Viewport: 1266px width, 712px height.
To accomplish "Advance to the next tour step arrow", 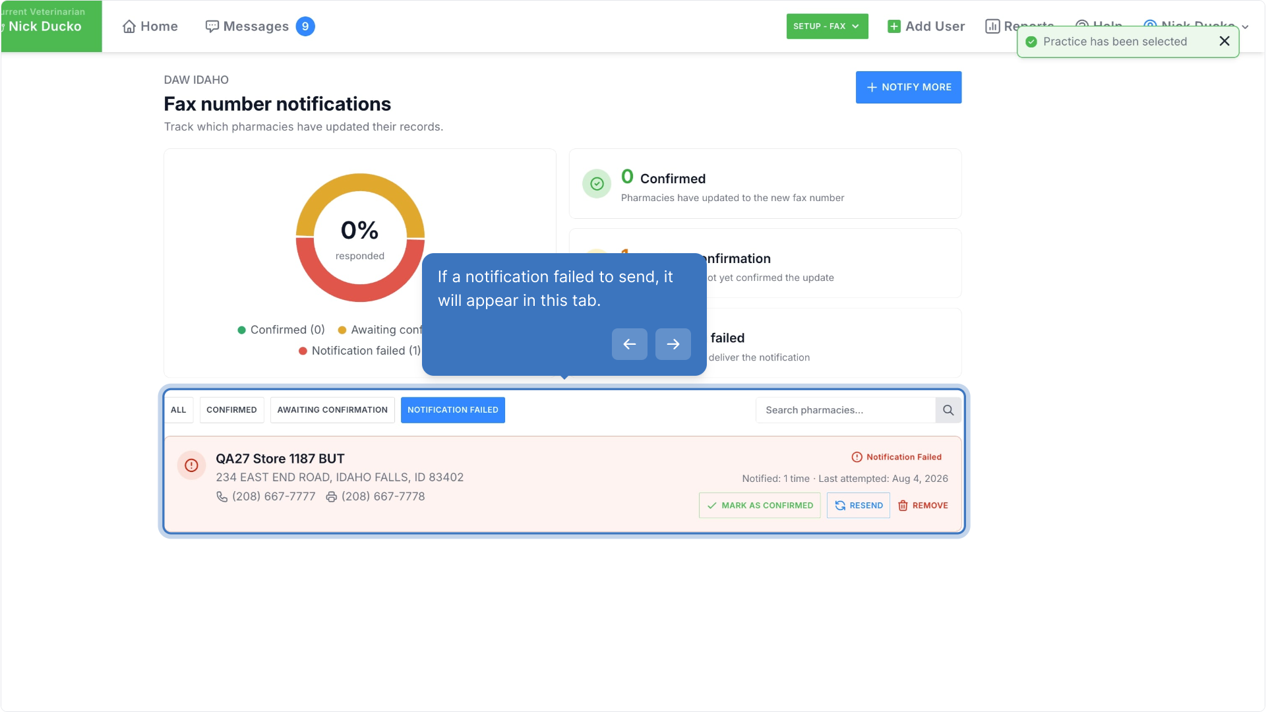I will click(673, 344).
